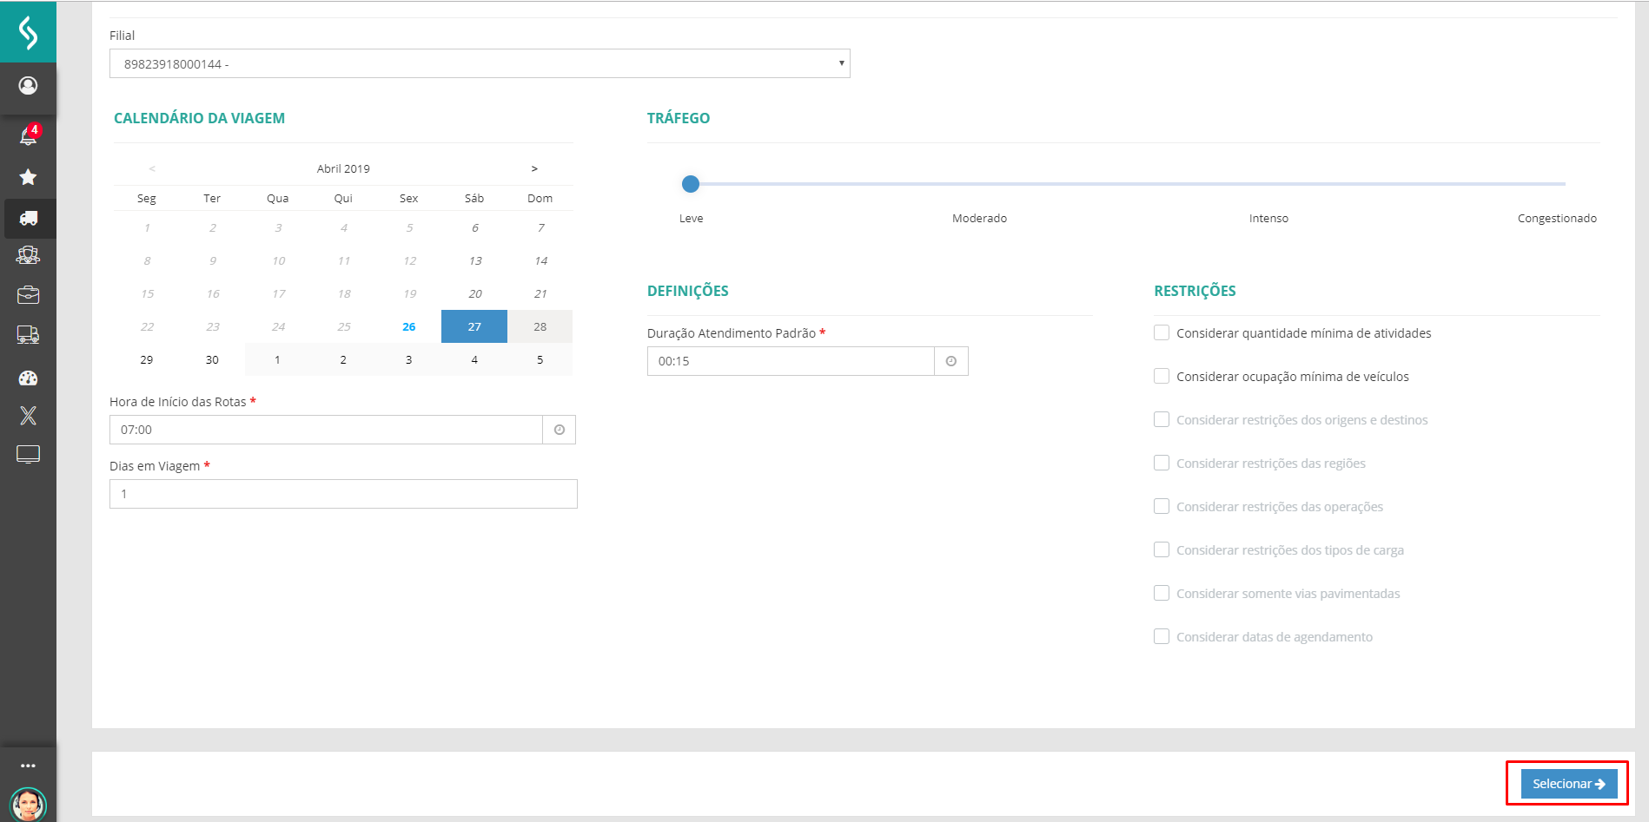Viewport: 1649px width, 822px height.
Task: Open the Filial dropdown
Action: click(x=480, y=63)
